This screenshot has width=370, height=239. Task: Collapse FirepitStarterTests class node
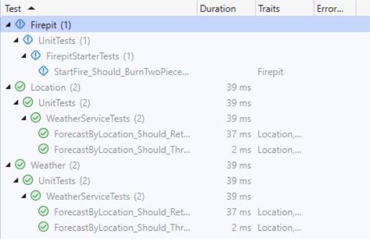coord(24,56)
